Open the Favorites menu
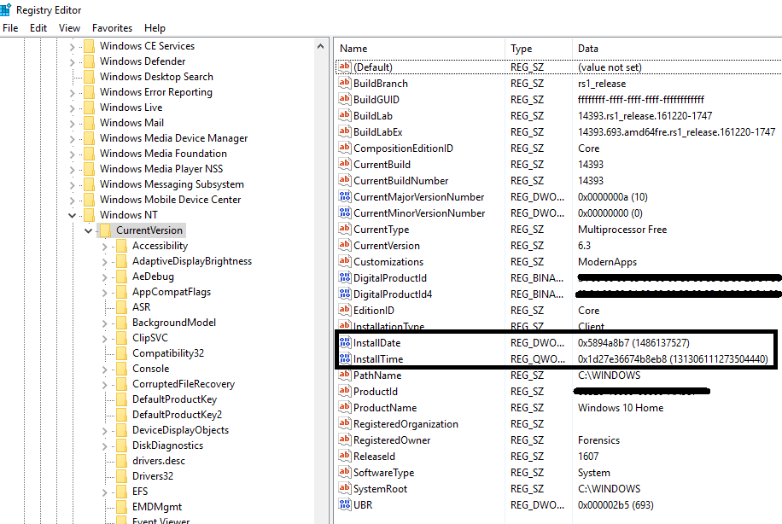Screen dimensions: 782x524 112,28
